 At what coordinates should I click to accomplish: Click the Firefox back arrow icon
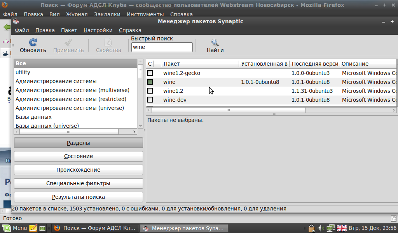point(7,27)
